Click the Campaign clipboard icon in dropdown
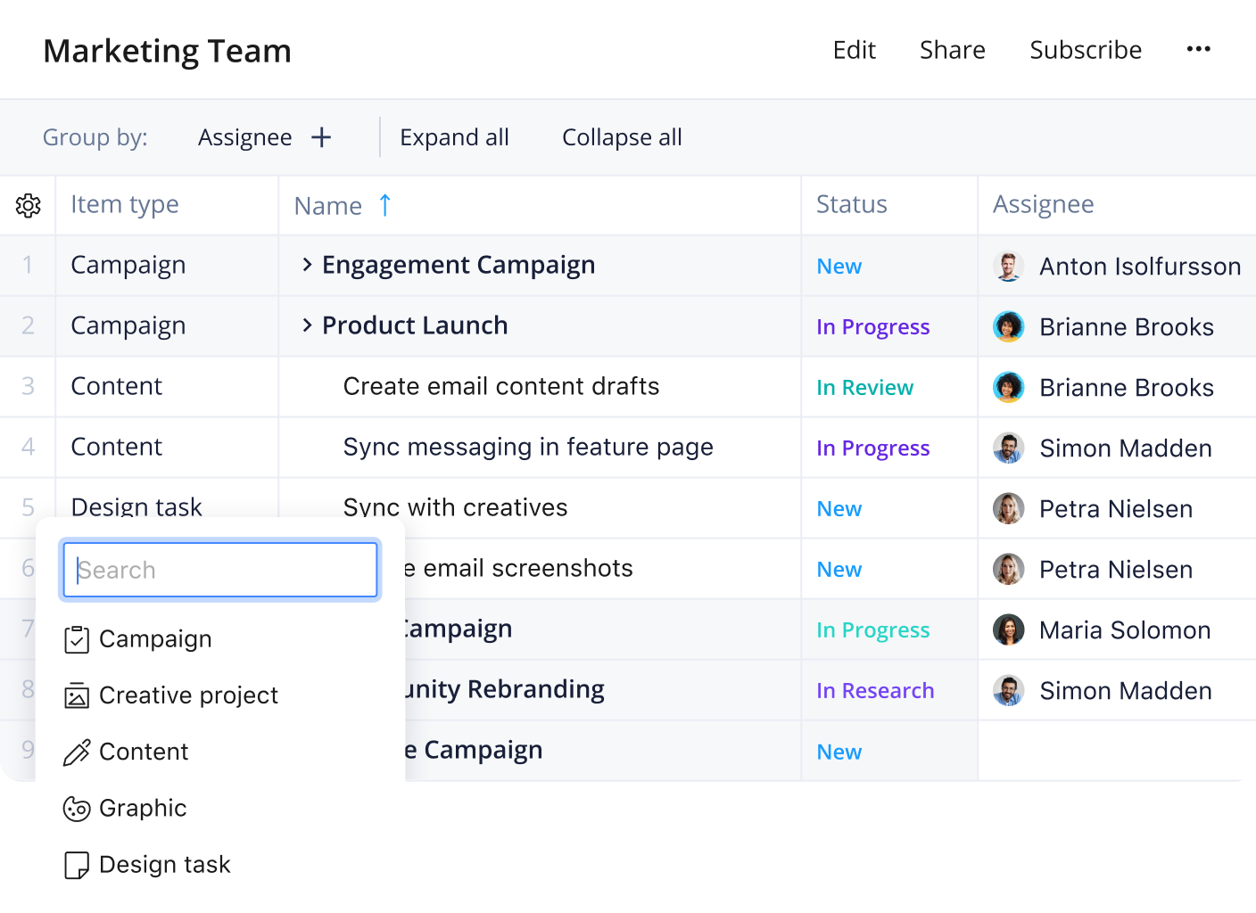This screenshot has height=913, width=1256. click(77, 639)
